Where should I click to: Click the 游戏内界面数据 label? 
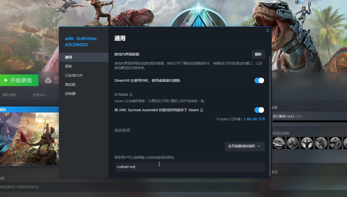127,54
